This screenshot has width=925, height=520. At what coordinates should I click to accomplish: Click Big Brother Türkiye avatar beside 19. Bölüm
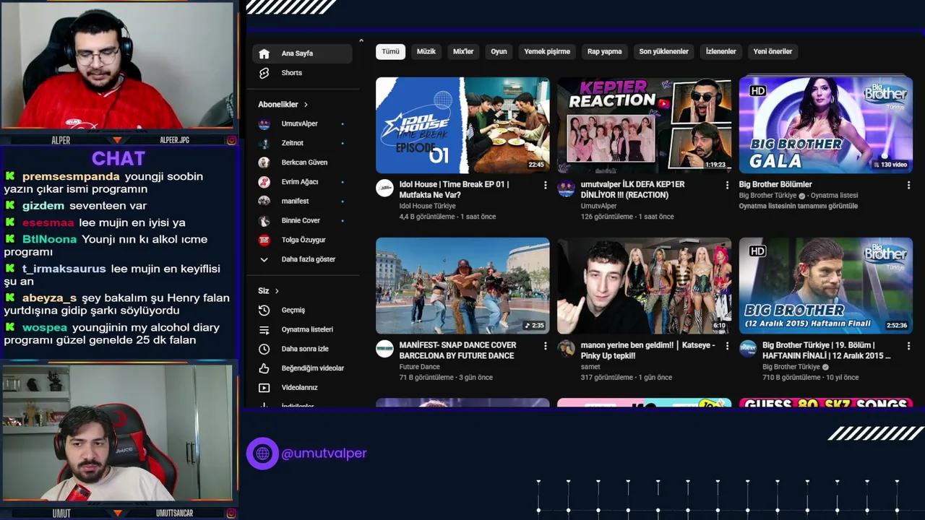pyautogui.click(x=748, y=349)
